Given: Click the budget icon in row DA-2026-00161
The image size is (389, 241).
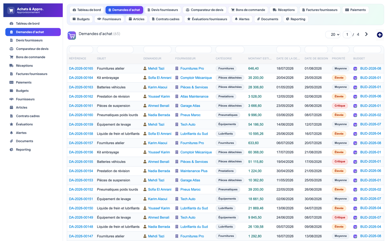Looking at the screenshot, I should click(355, 106).
